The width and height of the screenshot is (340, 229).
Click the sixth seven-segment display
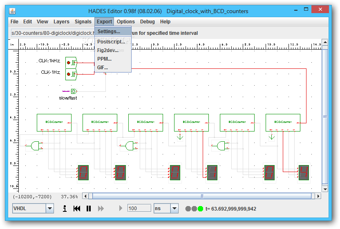(x=304, y=173)
